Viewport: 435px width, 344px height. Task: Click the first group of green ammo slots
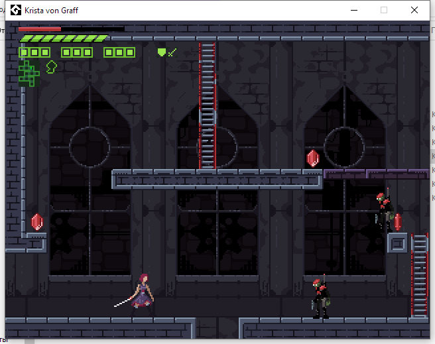point(34,52)
